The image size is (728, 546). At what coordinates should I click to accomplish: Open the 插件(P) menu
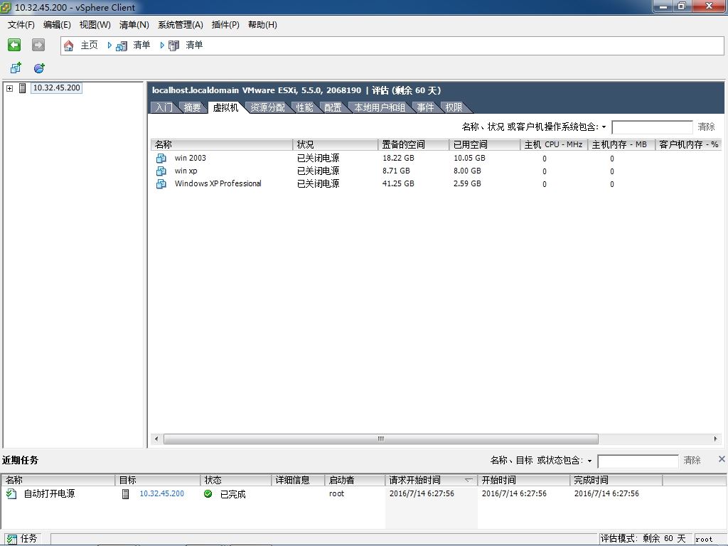click(x=225, y=25)
